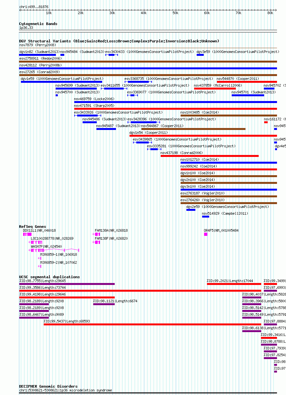Open the RefSeq Genes track title
Image resolution: width=286 pixels, height=395 pixels.
[32, 227]
